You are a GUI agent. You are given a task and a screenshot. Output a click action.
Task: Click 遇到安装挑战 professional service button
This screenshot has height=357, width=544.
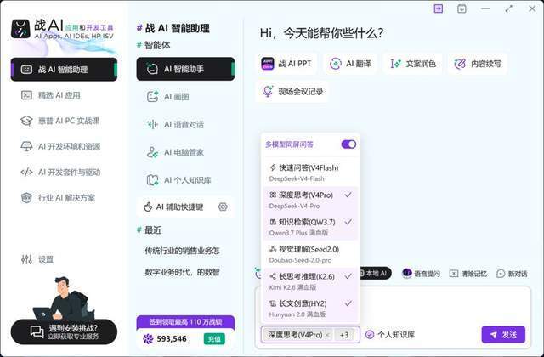click(64, 332)
